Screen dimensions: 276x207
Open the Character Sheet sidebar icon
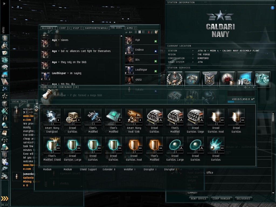pyautogui.click(x=5, y=38)
